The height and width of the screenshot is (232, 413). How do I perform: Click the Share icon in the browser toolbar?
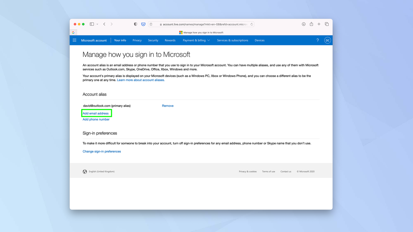click(311, 24)
